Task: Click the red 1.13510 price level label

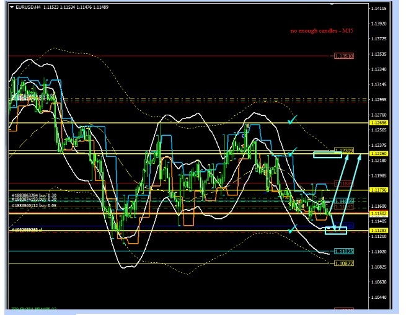Action: [343, 56]
